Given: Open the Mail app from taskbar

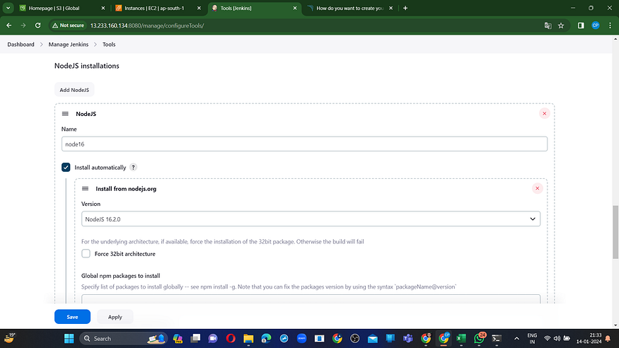Looking at the screenshot, I should pyautogui.click(x=373, y=339).
